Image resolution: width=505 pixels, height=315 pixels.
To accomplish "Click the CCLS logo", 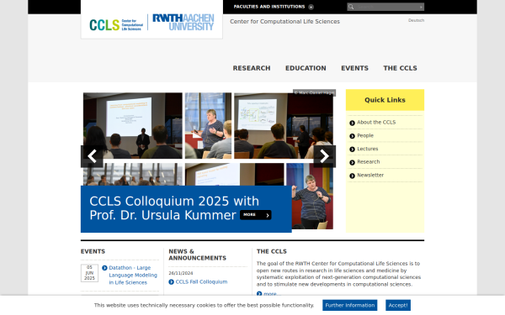I will point(116,24).
